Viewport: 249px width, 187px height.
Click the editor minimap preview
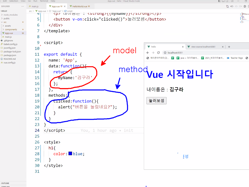click(244, 18)
